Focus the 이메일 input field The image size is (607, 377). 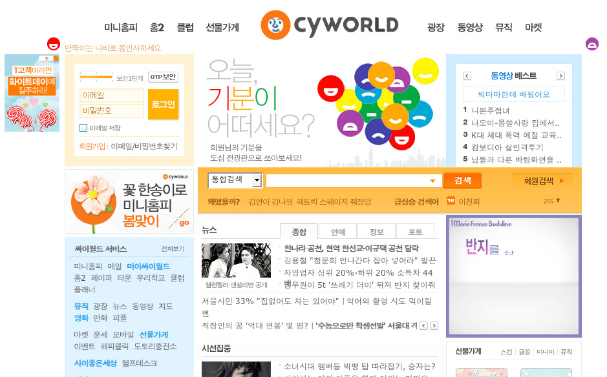tap(112, 95)
